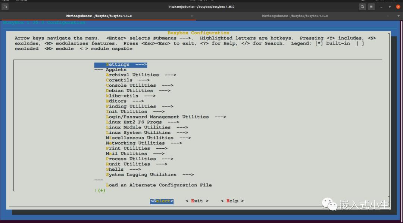Open the Shells submenu
The height and width of the screenshot is (223, 403).
pyautogui.click(x=124, y=170)
